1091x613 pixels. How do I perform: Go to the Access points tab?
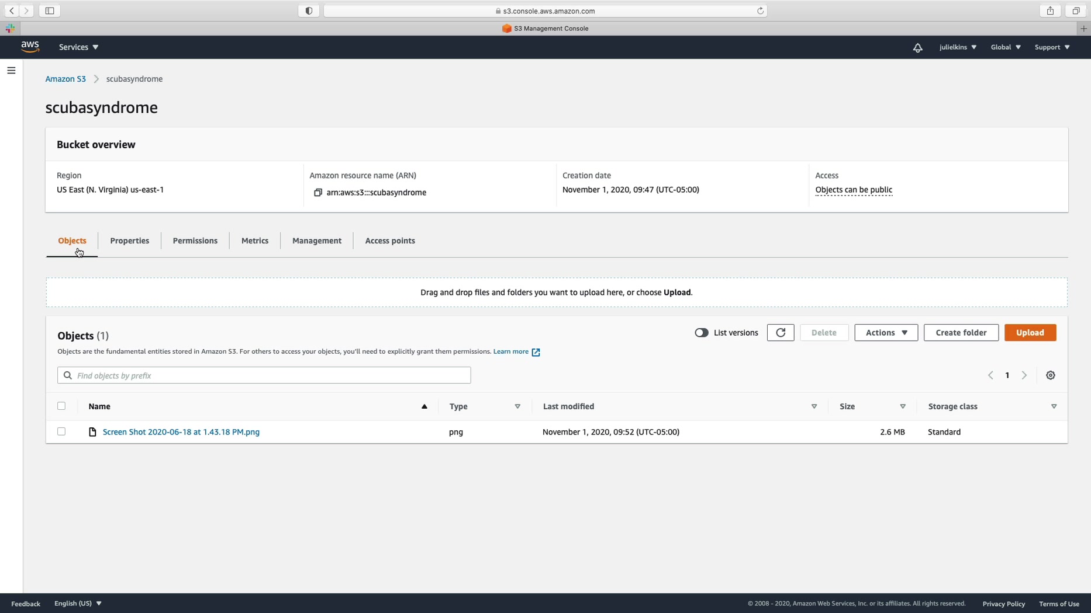coord(390,241)
